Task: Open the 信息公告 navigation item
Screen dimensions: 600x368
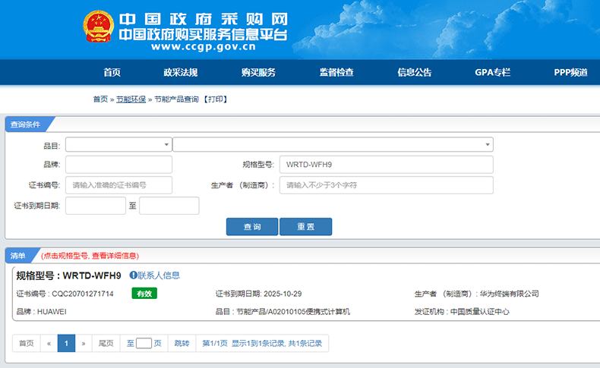Action: pyautogui.click(x=415, y=73)
